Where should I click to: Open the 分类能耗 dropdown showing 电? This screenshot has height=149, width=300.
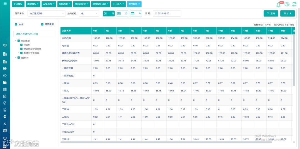click(x=89, y=14)
